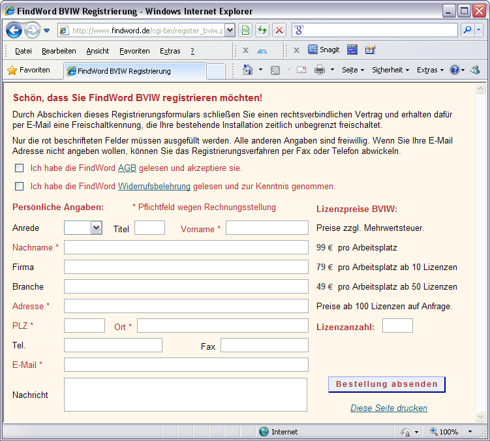
Task: Open the Widerrufsbelehrung link
Action: point(154,187)
